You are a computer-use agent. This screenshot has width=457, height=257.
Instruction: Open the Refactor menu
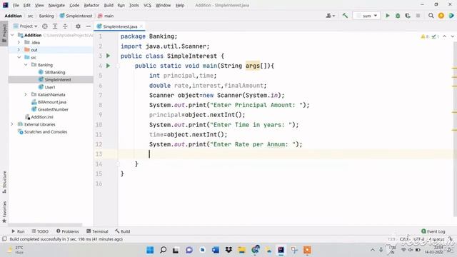click(91, 5)
